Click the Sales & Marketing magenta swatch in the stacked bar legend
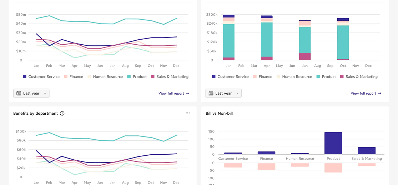Viewport: 398px width, 185px height. click(342, 77)
